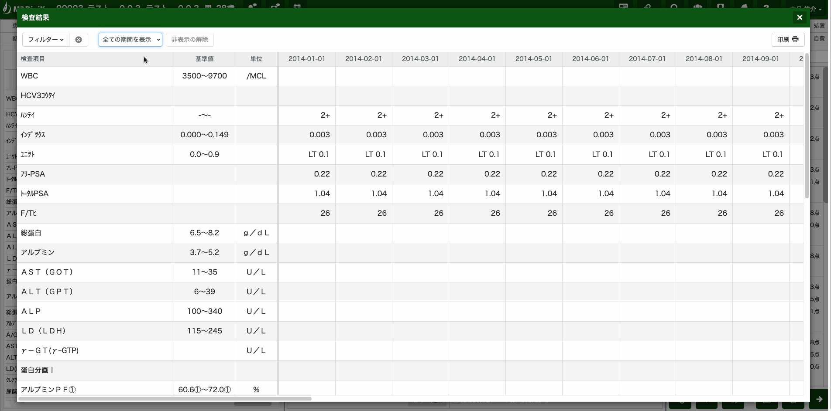Select the 2014-03-01 date column header

point(420,59)
